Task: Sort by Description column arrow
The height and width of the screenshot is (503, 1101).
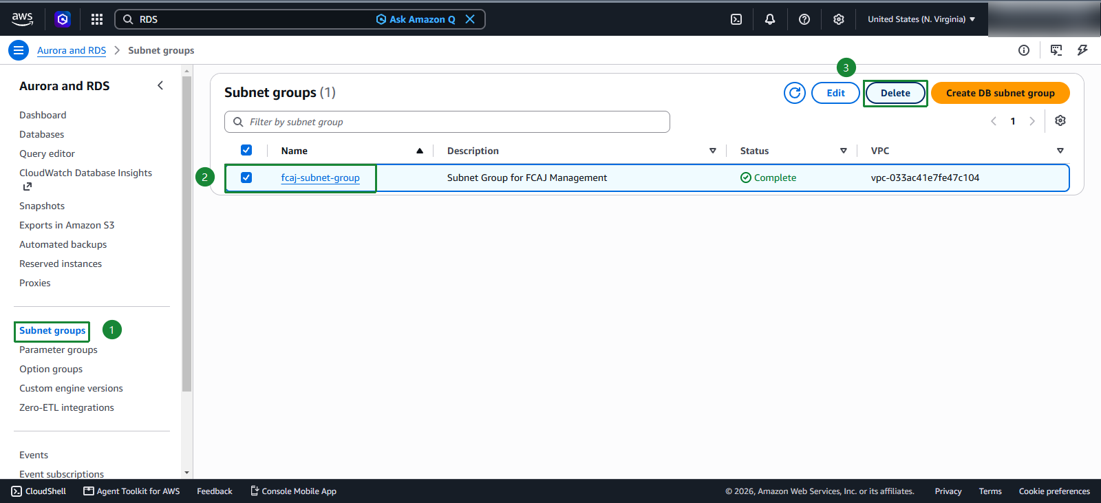Action: click(x=713, y=151)
